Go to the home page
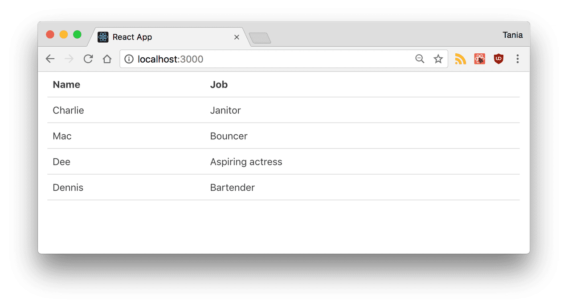Viewport: 568px width, 308px height. tap(107, 59)
